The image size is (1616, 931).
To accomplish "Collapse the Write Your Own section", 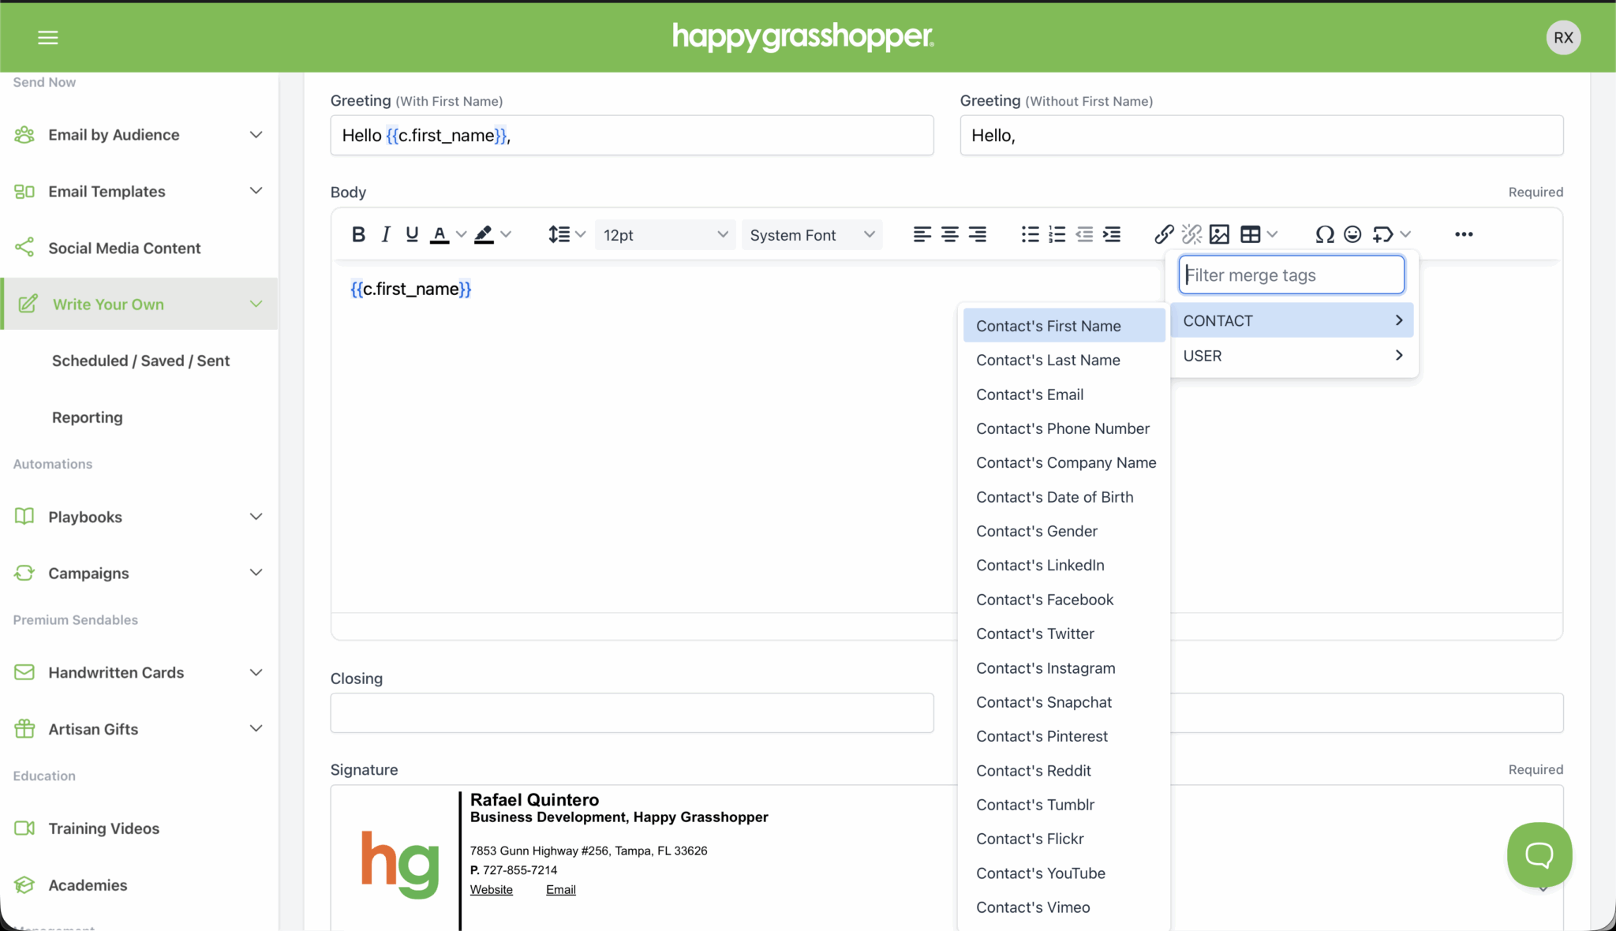I will point(256,304).
